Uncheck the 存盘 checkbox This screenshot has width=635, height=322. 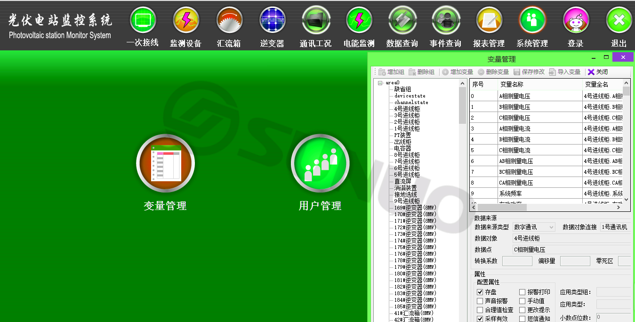point(480,292)
